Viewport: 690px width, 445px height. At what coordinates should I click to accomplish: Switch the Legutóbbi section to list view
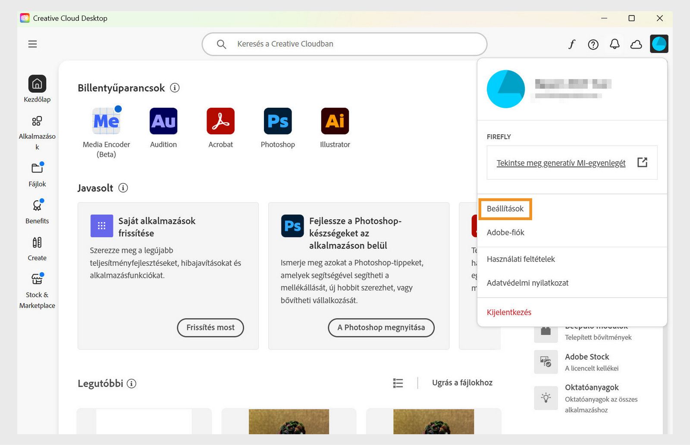pos(398,383)
